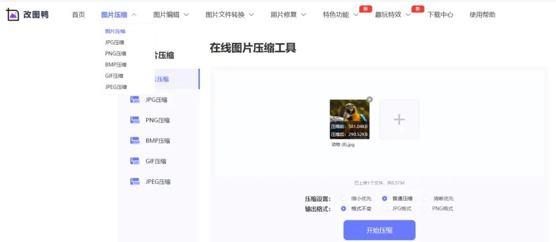This screenshot has width=556, height=242.
Task: Click the 开始压缩 button
Action: pos(379,230)
